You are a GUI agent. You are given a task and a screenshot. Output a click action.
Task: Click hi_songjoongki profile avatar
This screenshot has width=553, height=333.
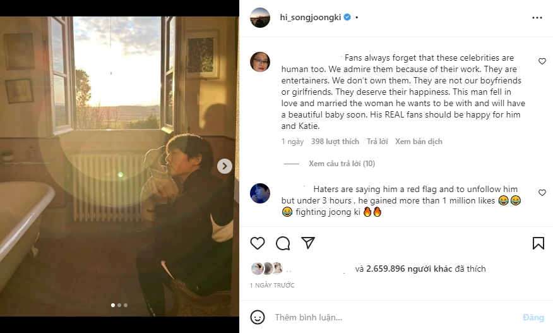click(260, 18)
